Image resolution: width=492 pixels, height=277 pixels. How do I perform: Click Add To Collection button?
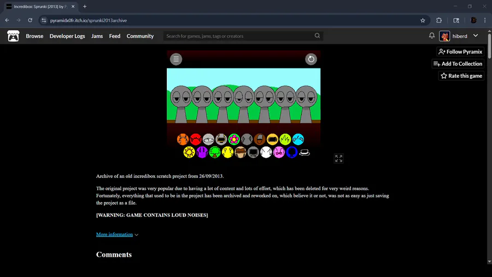(458, 64)
